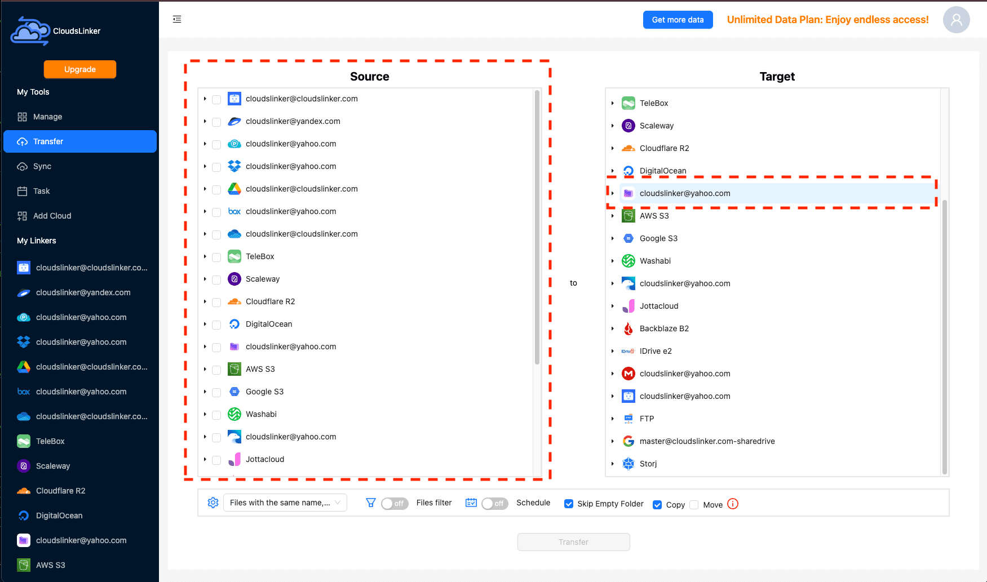Click the red info icon beside Move
The width and height of the screenshot is (987, 582).
point(733,504)
